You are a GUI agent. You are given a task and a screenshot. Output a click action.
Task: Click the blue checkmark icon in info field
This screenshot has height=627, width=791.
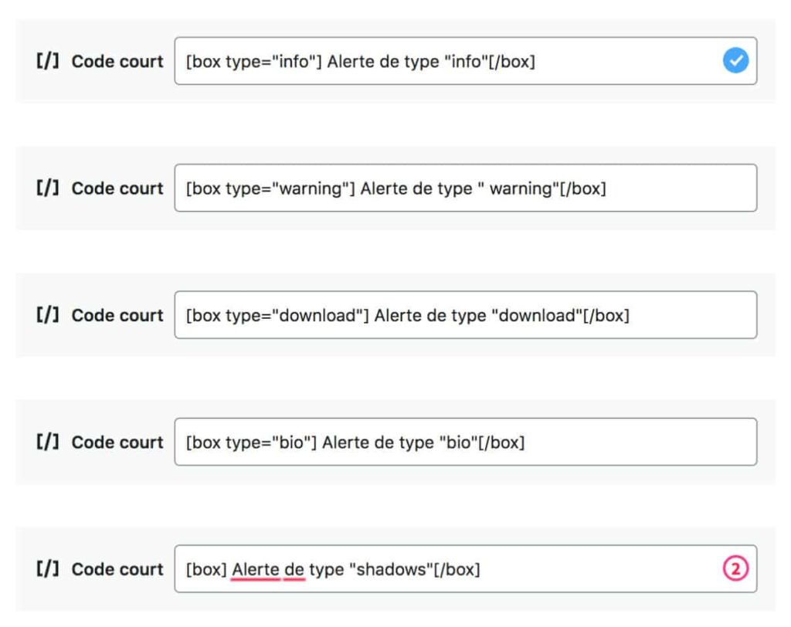(x=735, y=61)
